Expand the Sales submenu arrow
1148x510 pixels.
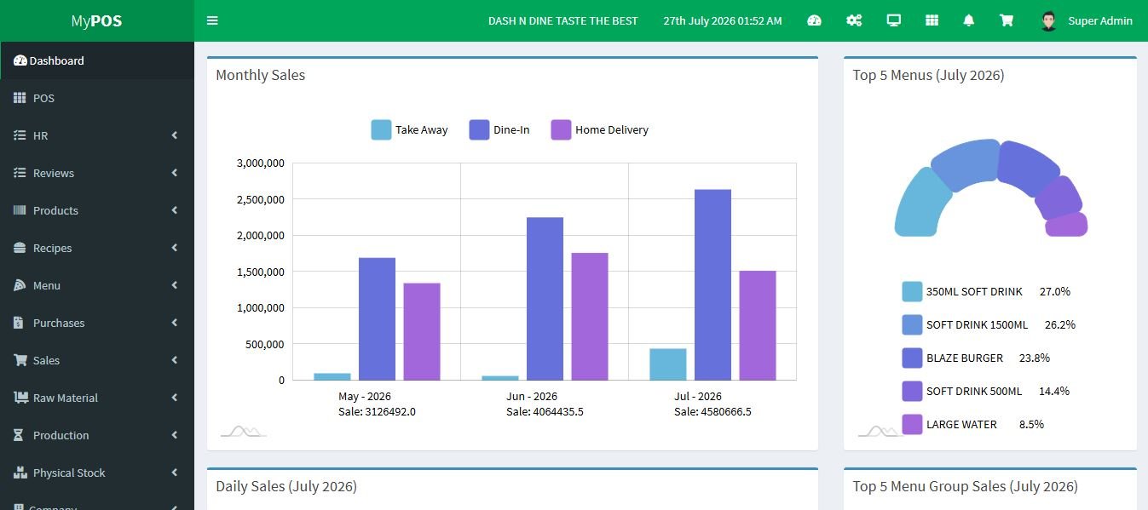pos(174,360)
